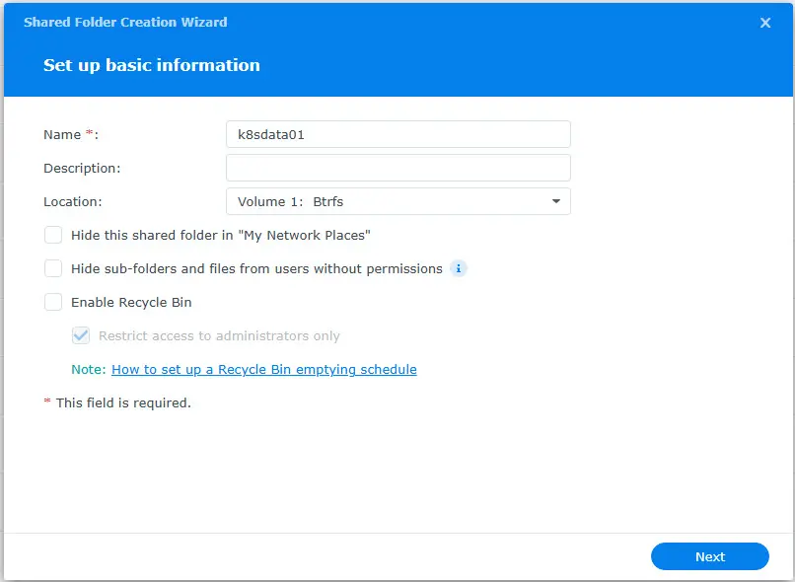This screenshot has width=795, height=582.
Task: Check hide folder in My Network Places
Action: click(x=53, y=235)
